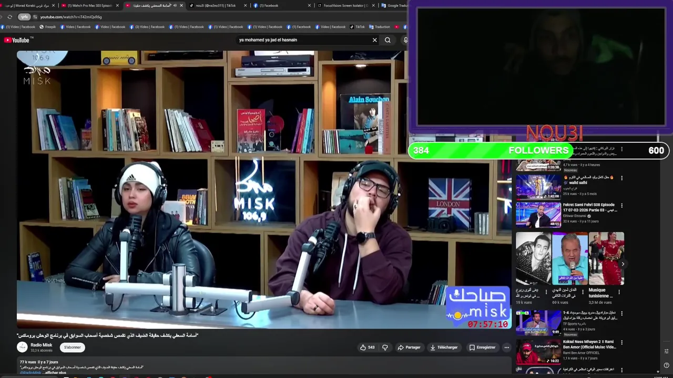
Task: Open the Traduction bookmark
Action: click(x=380, y=27)
